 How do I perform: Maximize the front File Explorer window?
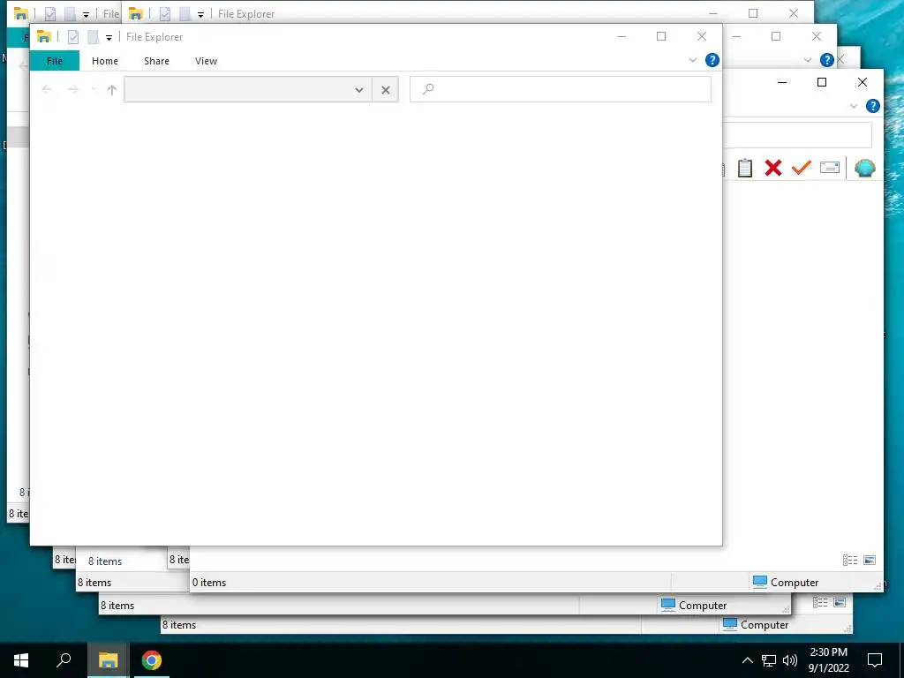point(661,36)
